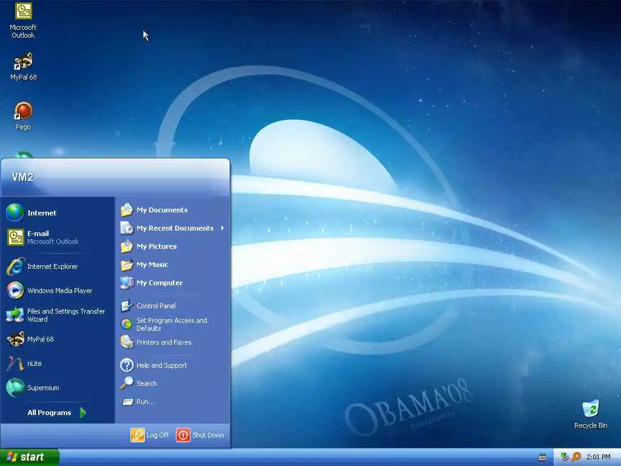
Task: Expand All Programs list
Action: click(x=57, y=413)
